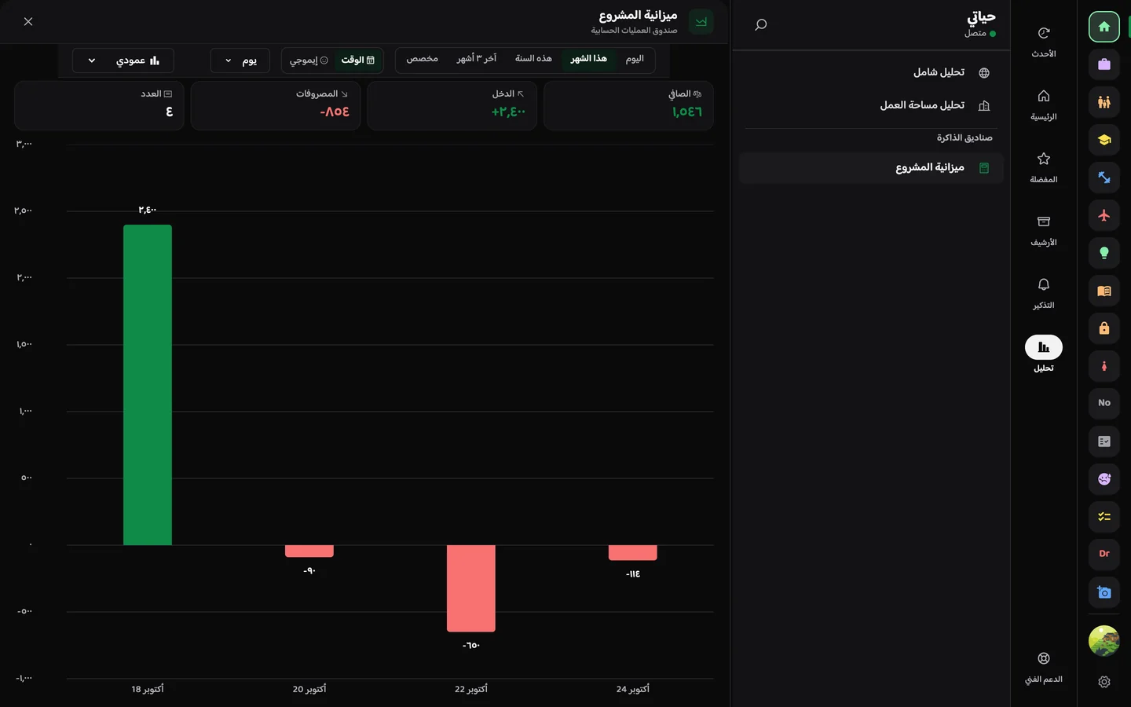
Task: Click the search magnifier icon
Action: (x=760, y=25)
